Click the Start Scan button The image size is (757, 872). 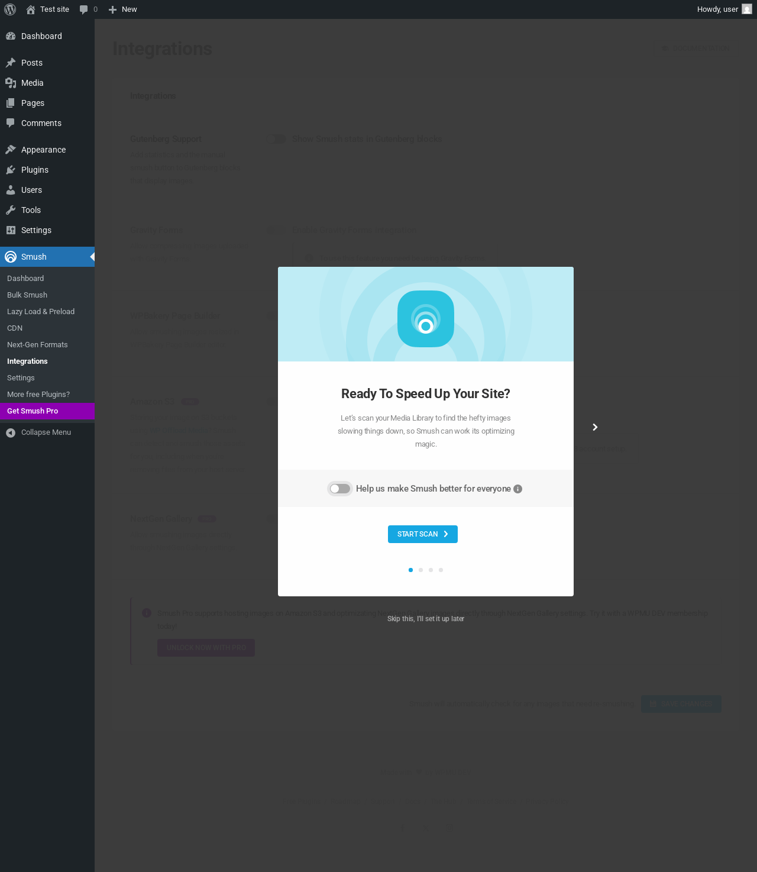(x=423, y=534)
